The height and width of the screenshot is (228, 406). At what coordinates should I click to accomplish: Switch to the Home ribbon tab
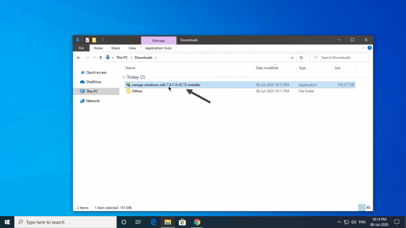(x=98, y=48)
